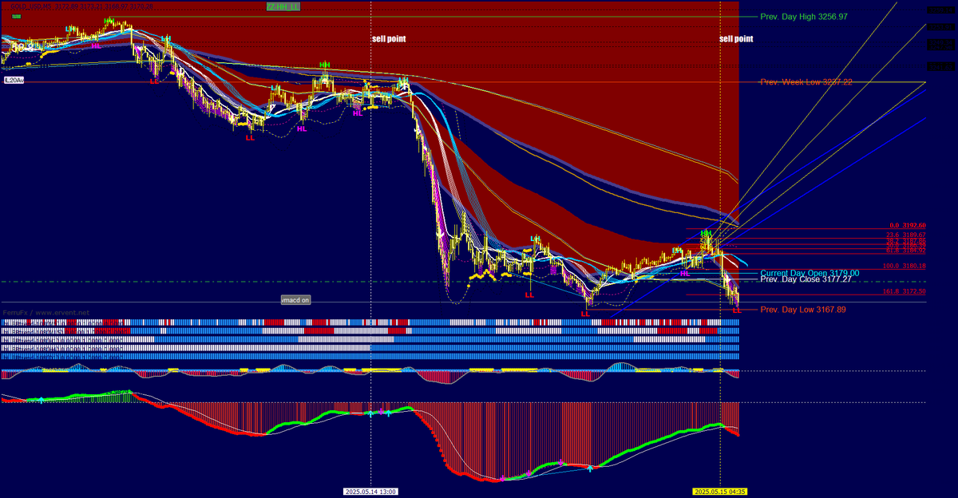This screenshot has height=498, width=958.
Task: Click the IL20Av label button
Action: [x=14, y=80]
